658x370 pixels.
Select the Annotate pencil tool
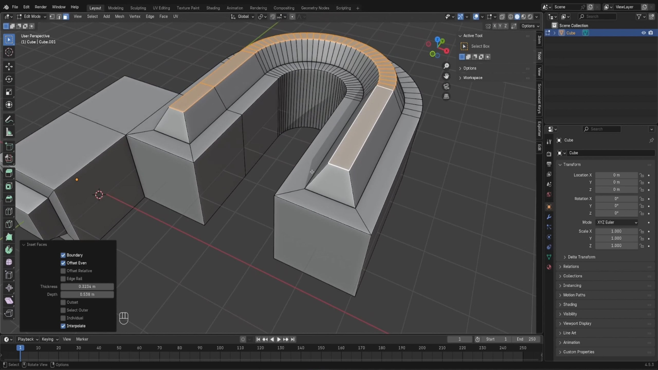pos(9,120)
